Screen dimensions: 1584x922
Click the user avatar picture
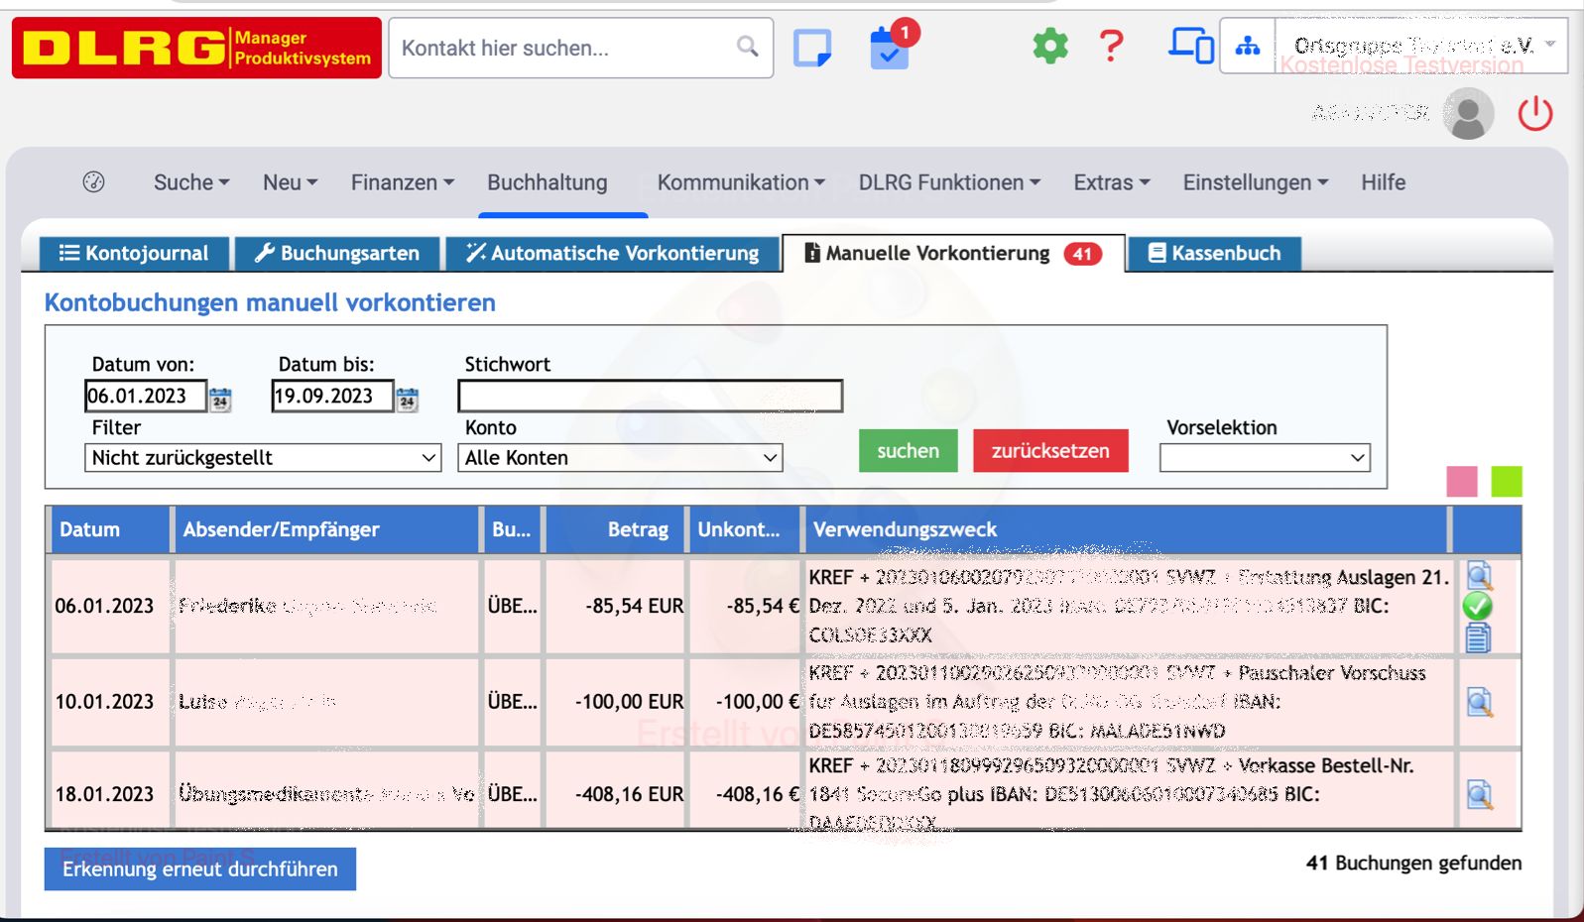(x=1469, y=113)
